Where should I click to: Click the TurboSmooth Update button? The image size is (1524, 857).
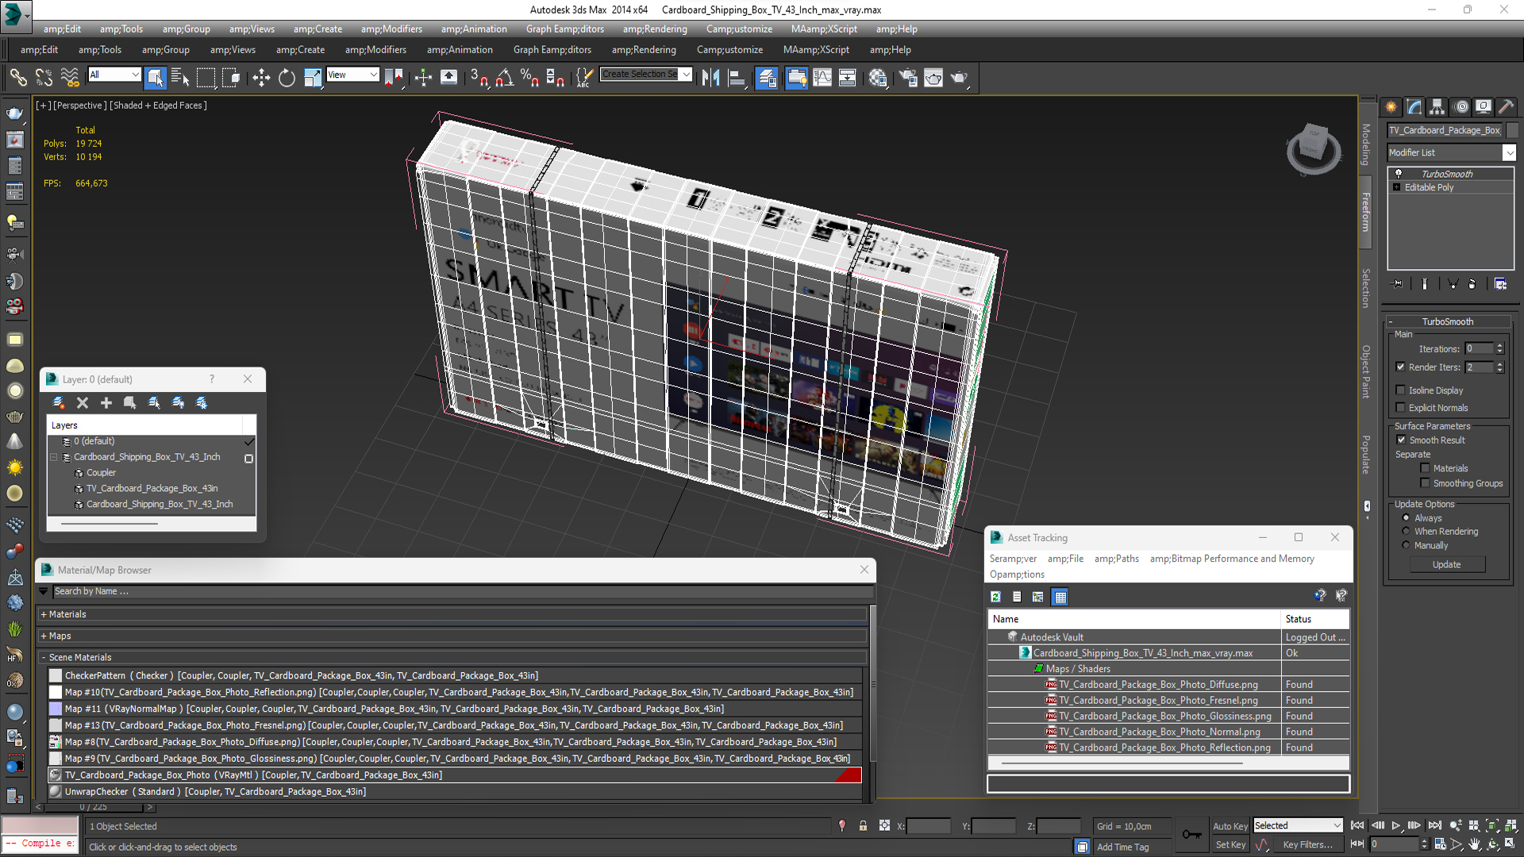[x=1446, y=564]
